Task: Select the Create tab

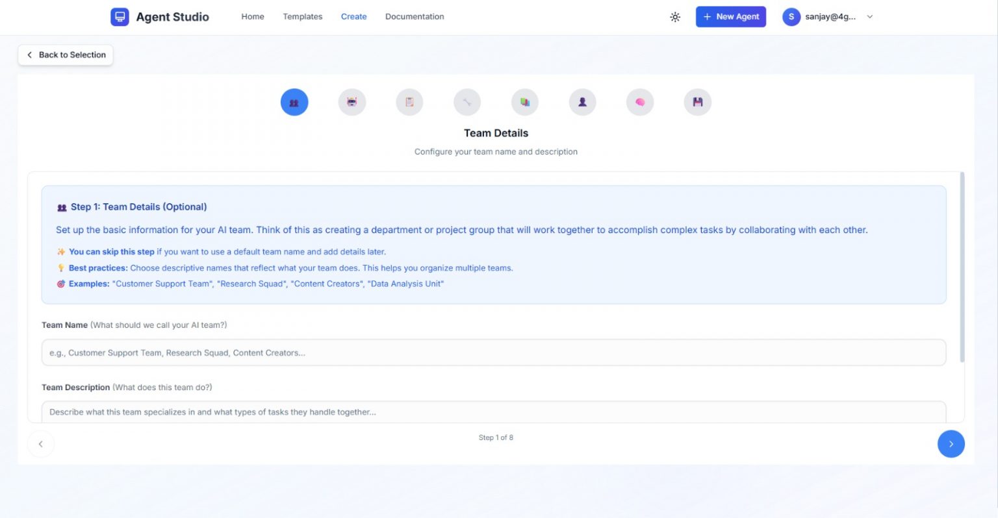Action: (353, 17)
